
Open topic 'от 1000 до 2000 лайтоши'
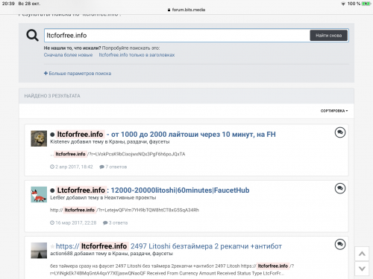tap(166, 134)
